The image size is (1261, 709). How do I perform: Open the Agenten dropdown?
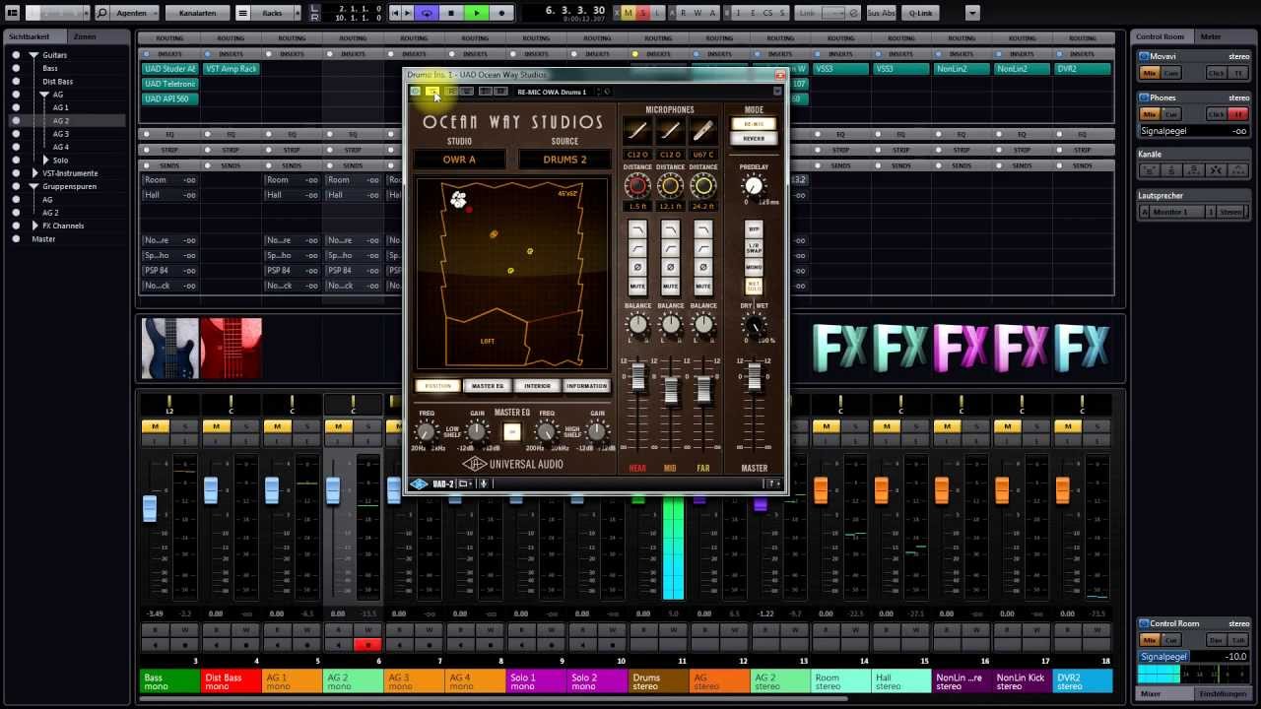(134, 13)
